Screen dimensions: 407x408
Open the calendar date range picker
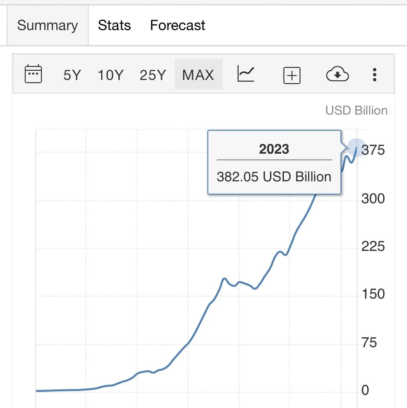[33, 74]
